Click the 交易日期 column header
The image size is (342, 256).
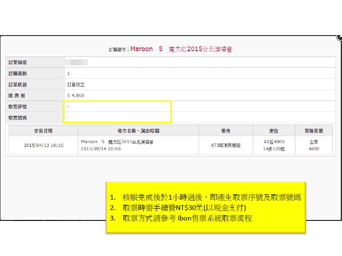(43, 131)
